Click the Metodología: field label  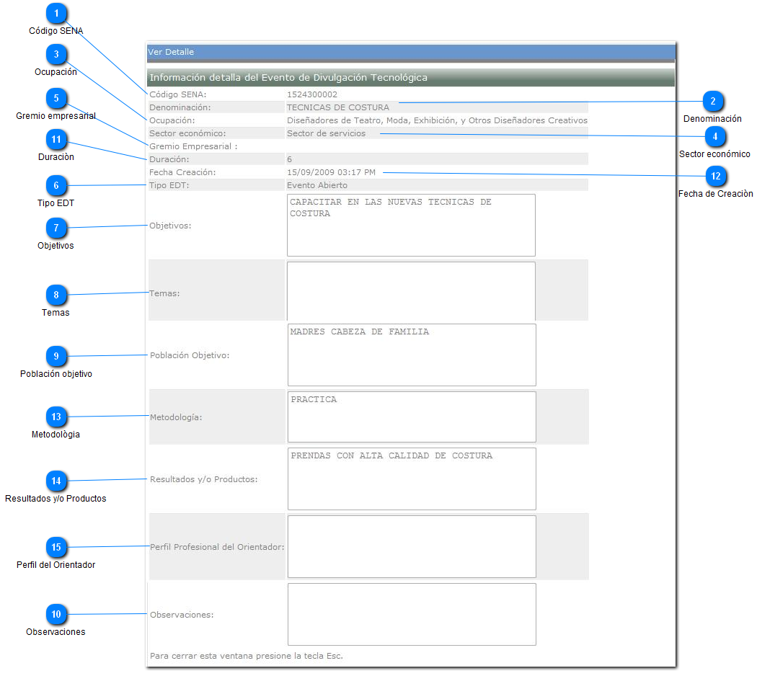176,417
